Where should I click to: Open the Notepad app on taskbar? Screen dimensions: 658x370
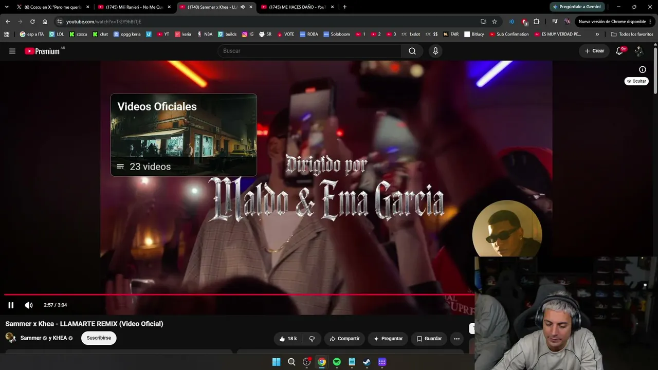coord(352,362)
